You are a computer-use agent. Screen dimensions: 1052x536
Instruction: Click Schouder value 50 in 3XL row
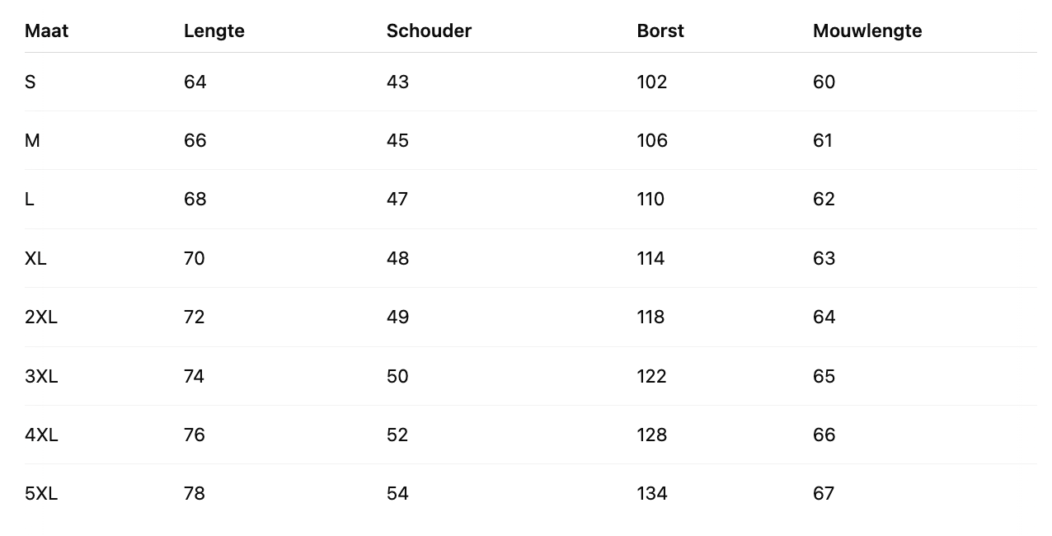(397, 376)
